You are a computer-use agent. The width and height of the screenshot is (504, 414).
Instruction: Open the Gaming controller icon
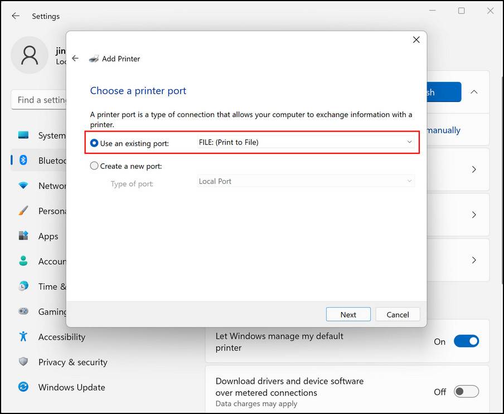(23, 311)
